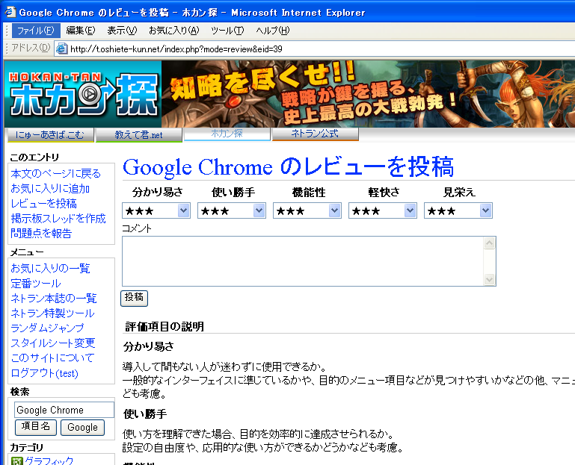The width and height of the screenshot is (575, 465).
Task: Click the comment box scroll down arrow
Action: tap(489, 280)
